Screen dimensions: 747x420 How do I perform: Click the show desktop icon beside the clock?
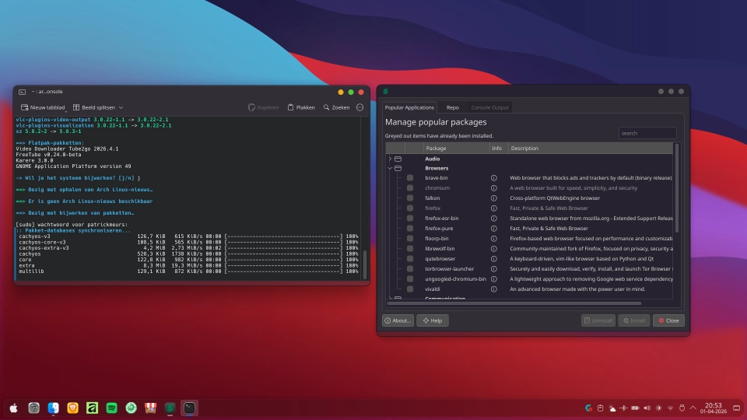[737, 408]
